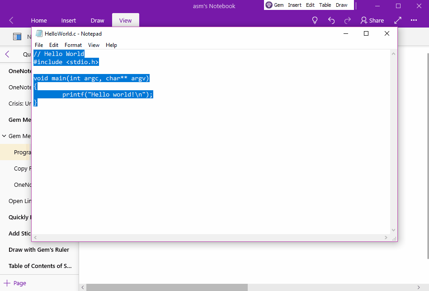Click the lightbulb Tell Me icon
The image size is (429, 291).
click(315, 20)
